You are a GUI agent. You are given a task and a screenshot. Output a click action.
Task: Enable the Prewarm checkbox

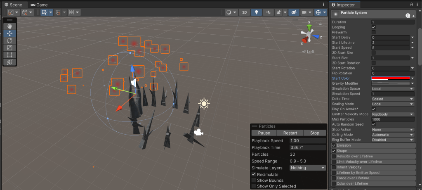tap(374, 32)
